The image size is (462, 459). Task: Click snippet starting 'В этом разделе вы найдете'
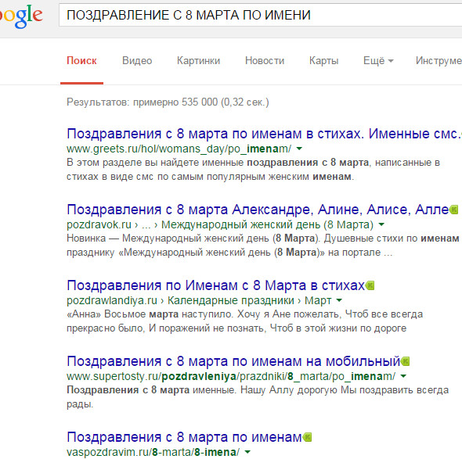click(x=253, y=170)
